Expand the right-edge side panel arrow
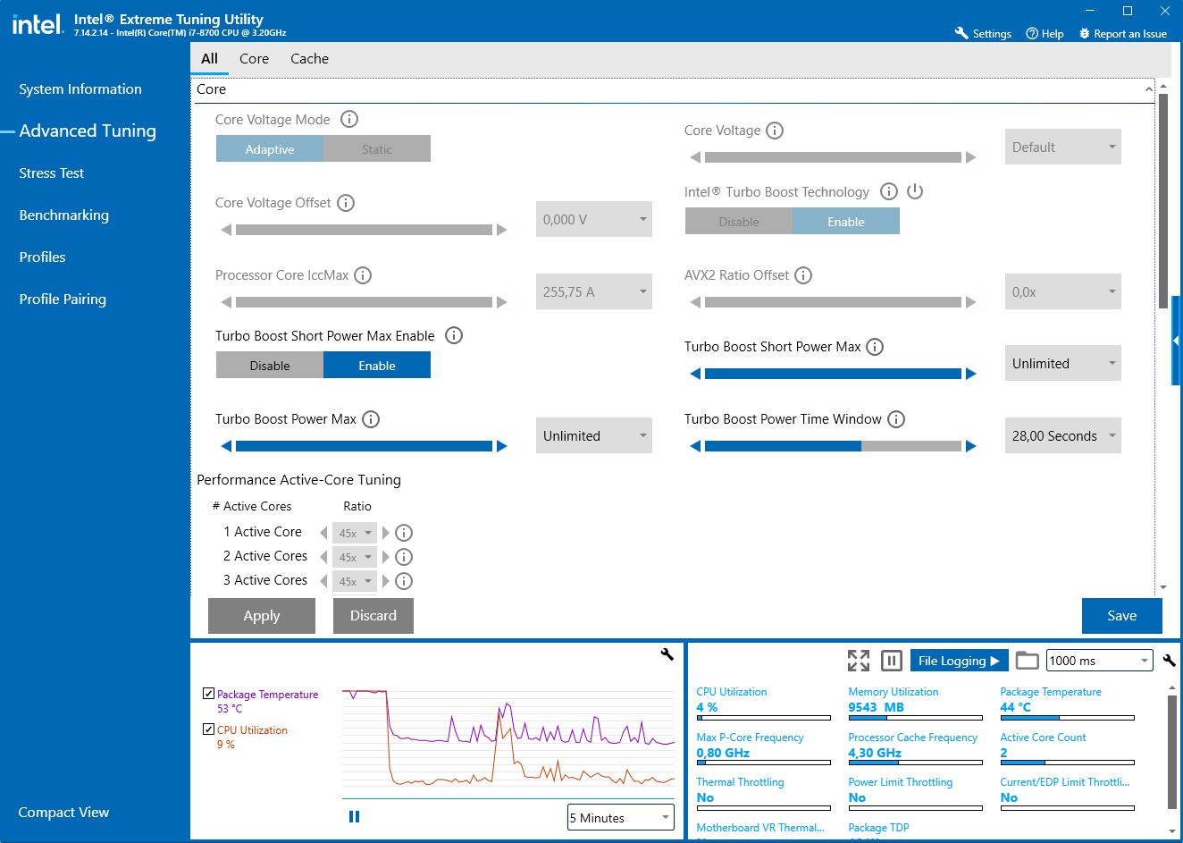1183x843 pixels. pyautogui.click(x=1177, y=341)
